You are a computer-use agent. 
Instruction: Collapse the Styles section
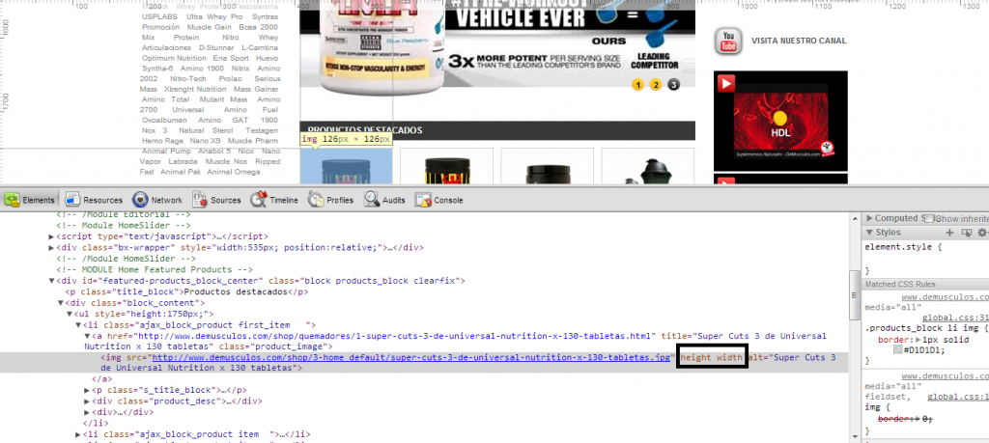[x=869, y=233]
